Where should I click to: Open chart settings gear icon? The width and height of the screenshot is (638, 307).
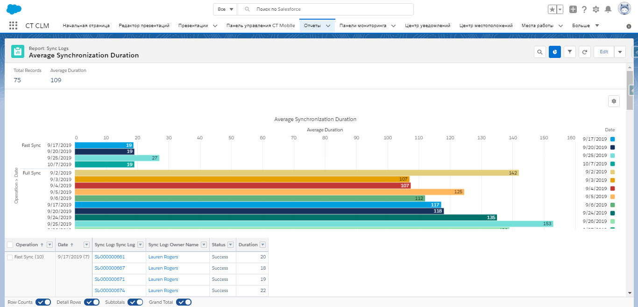click(x=614, y=101)
